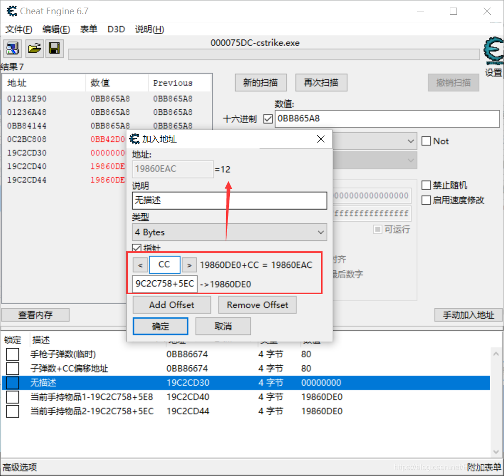Click the Remove Offset button

click(x=257, y=305)
